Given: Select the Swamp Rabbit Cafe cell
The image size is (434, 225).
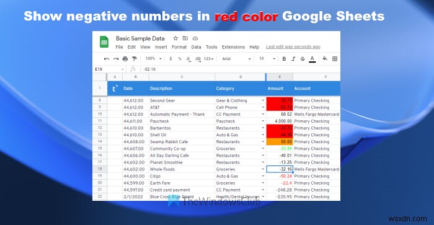Looking at the screenshot, I should coord(182,142).
